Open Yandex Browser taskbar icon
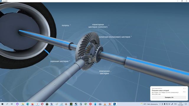The image size is (189, 106). (x=38, y=104)
